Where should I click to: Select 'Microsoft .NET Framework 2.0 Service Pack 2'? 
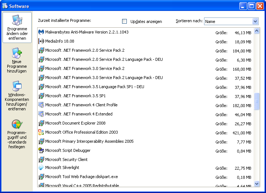(145, 50)
